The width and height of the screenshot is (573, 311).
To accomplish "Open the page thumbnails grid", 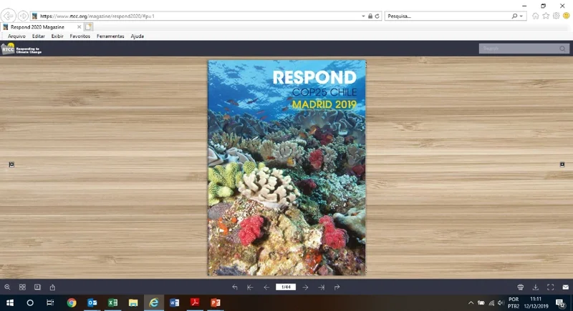I will pos(22,287).
